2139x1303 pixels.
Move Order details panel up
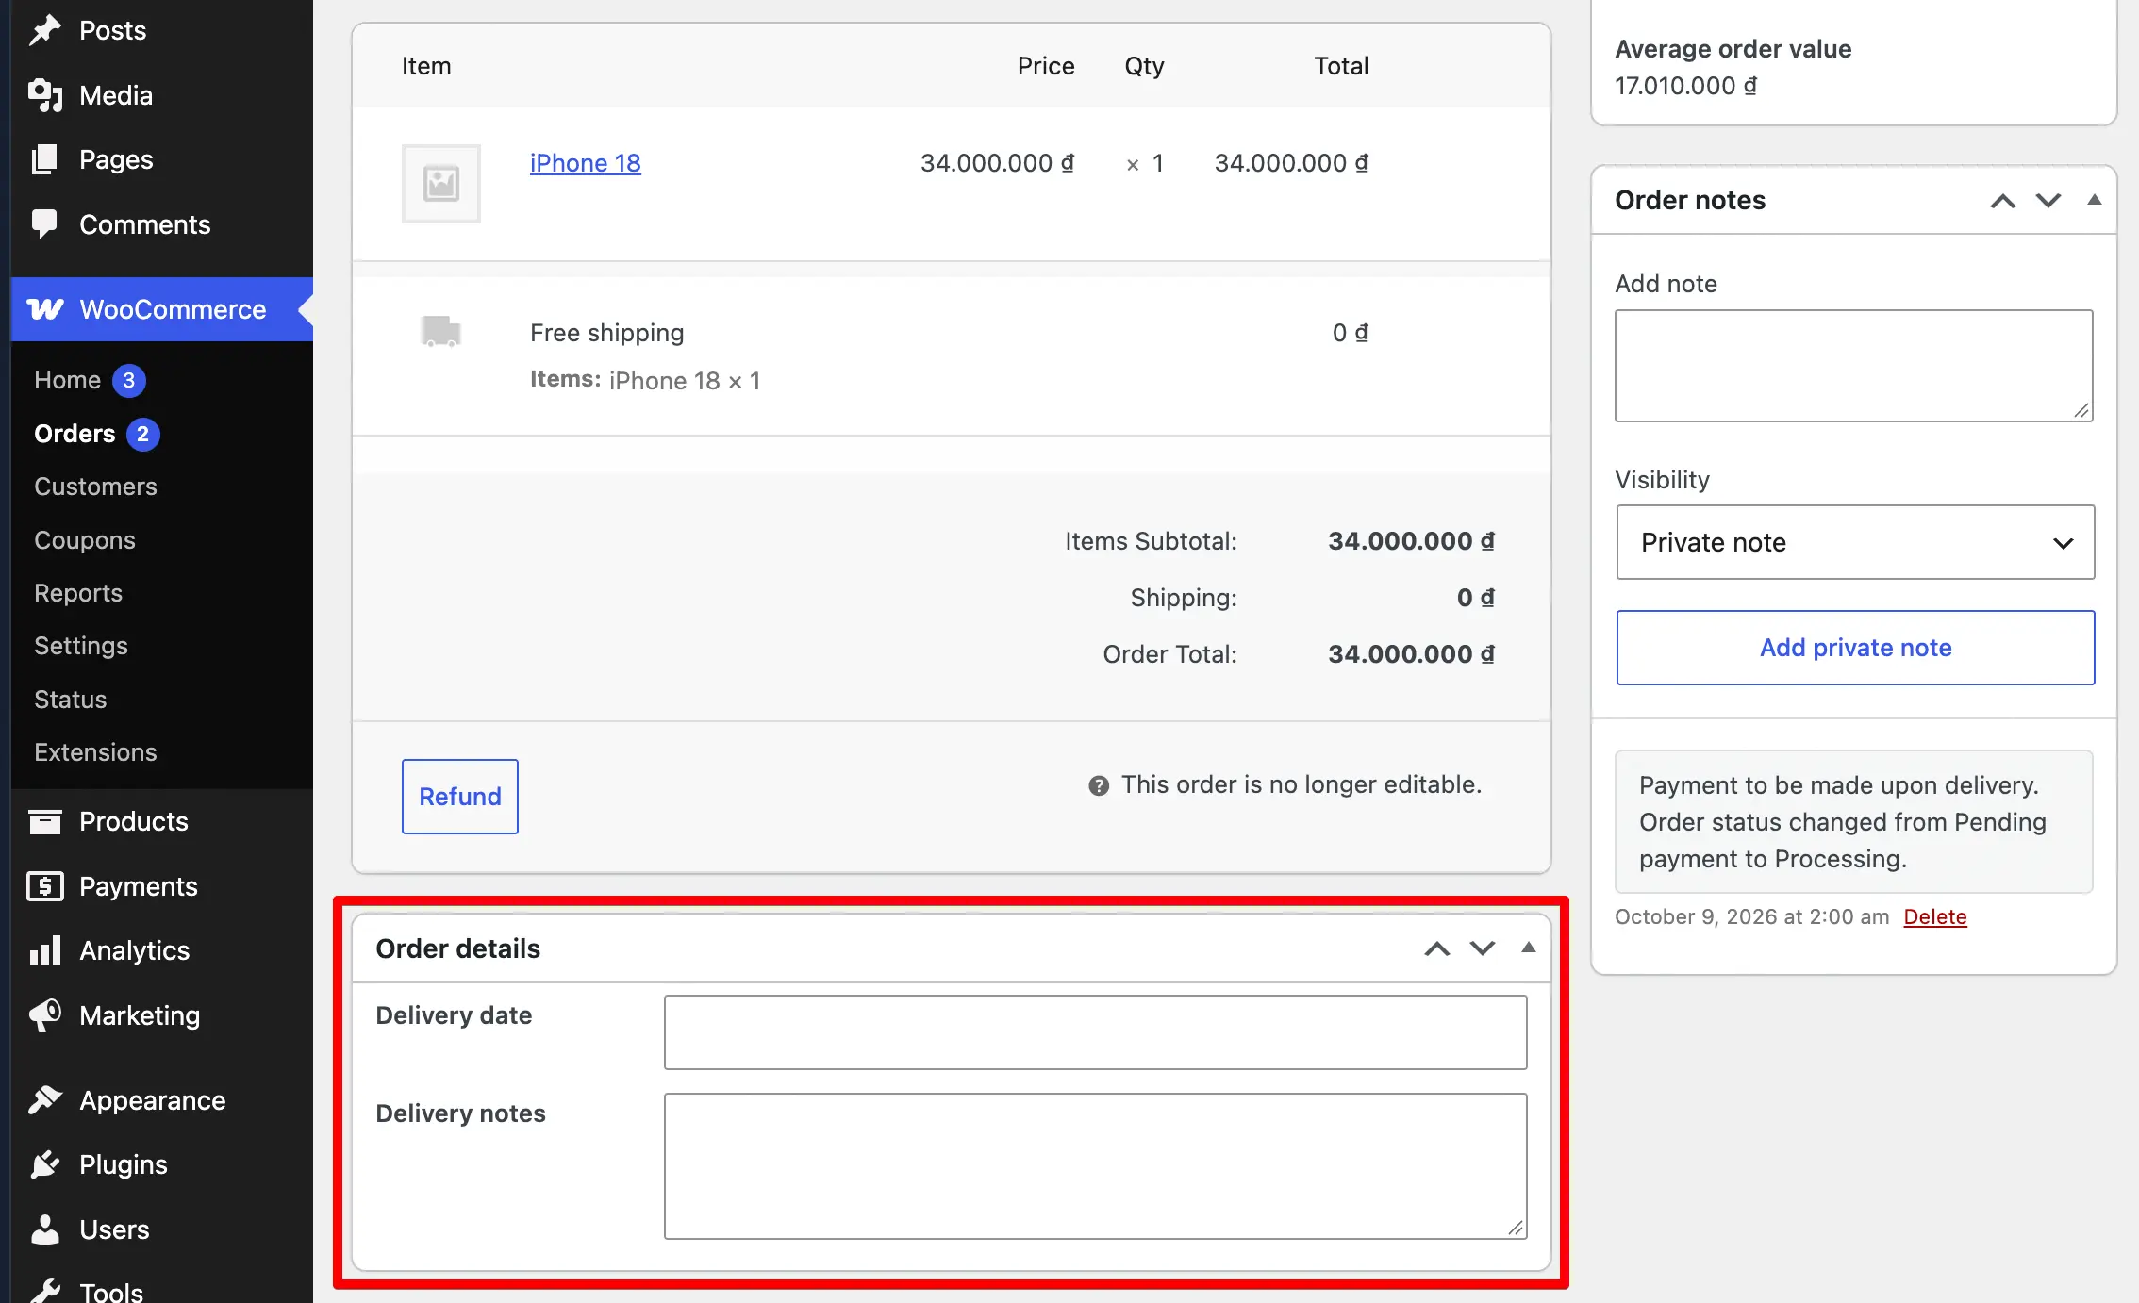point(1437,948)
